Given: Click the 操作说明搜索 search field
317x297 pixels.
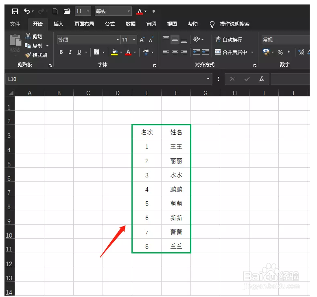Looking at the screenshot, I should click(x=235, y=24).
